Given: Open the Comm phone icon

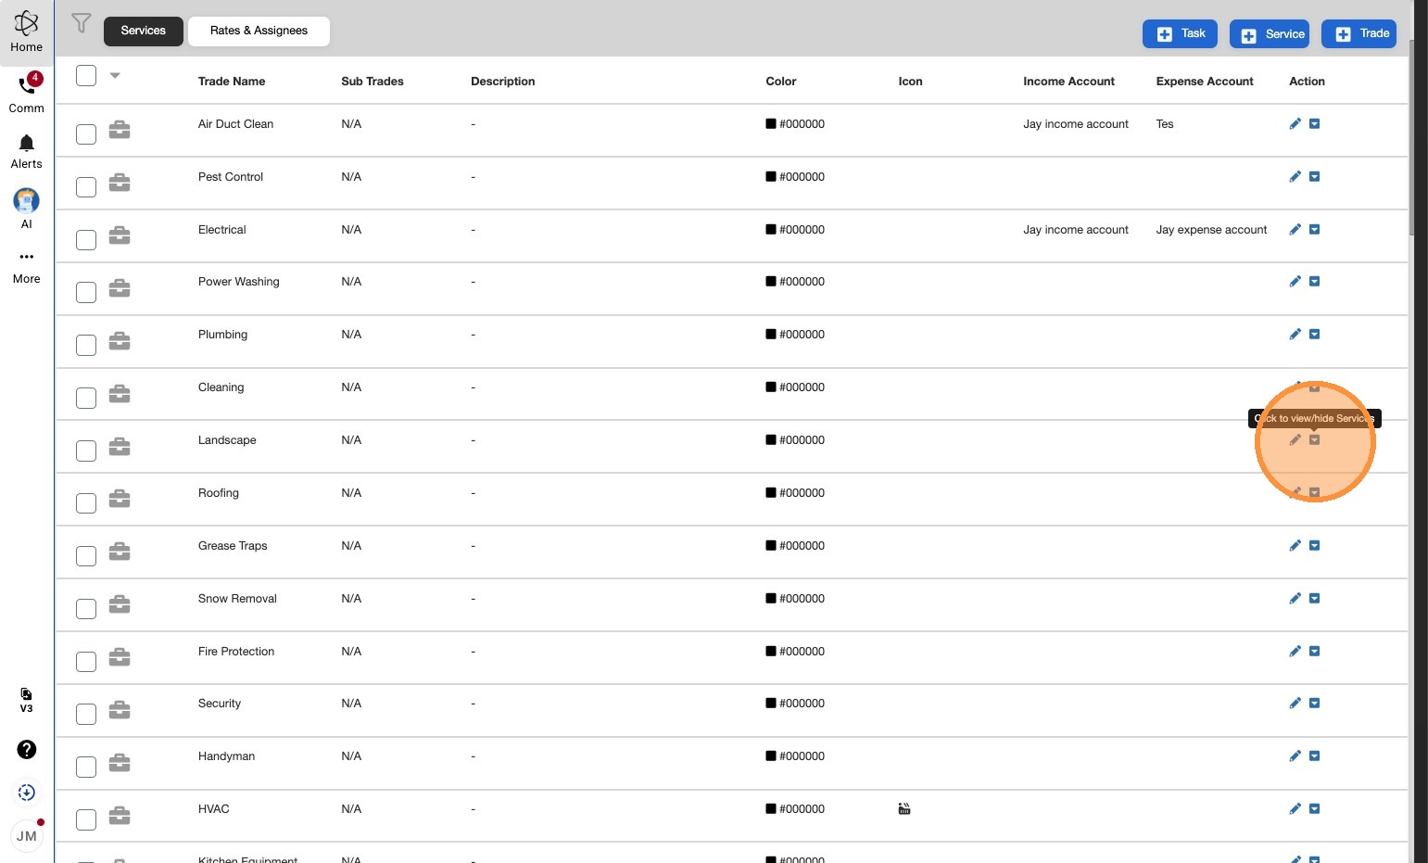Looking at the screenshot, I should 27,86.
